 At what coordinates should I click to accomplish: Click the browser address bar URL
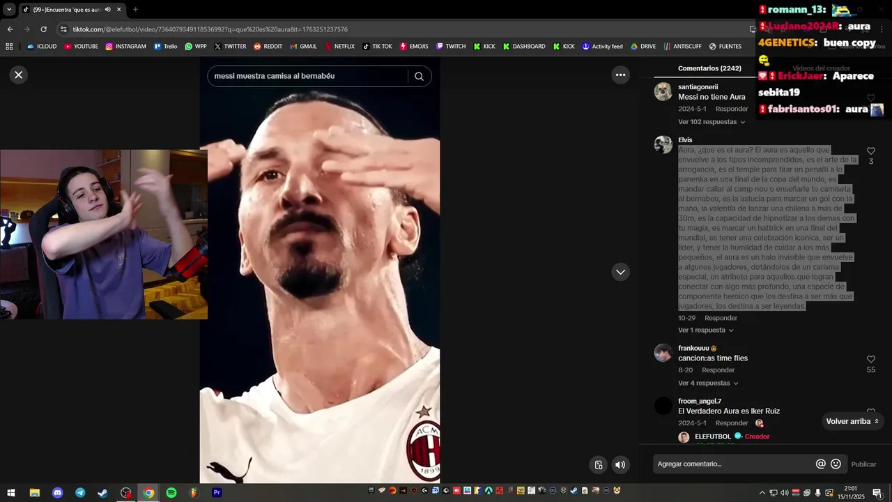point(210,29)
